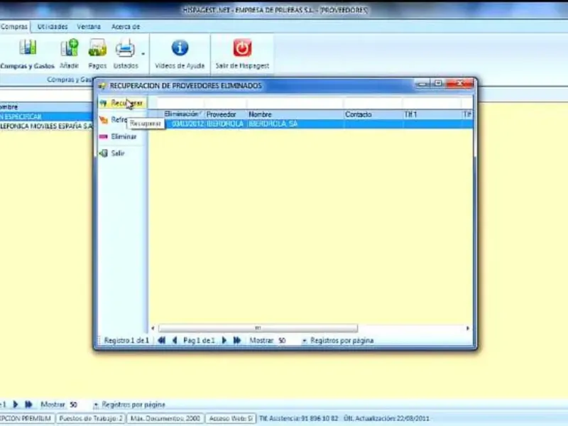Open the dialog Mostrar 50 dropdown
The height and width of the screenshot is (426, 568).
(305, 341)
